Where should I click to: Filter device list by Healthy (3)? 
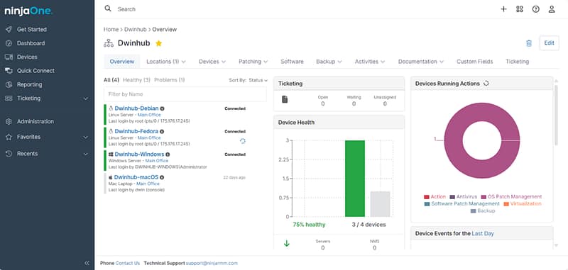pos(136,80)
